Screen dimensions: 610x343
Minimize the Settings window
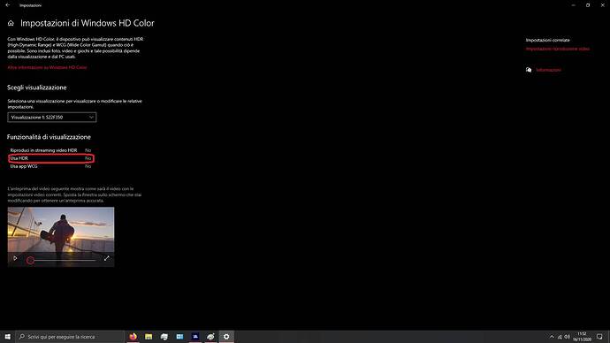[x=574, y=5]
